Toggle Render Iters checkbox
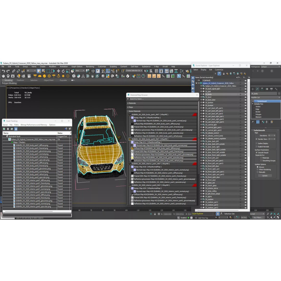 (x=256, y=139)
